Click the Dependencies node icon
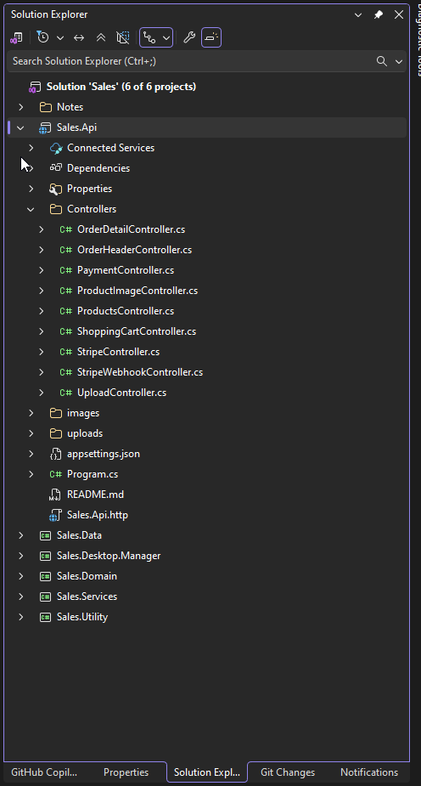This screenshot has height=786, width=421. (x=56, y=168)
